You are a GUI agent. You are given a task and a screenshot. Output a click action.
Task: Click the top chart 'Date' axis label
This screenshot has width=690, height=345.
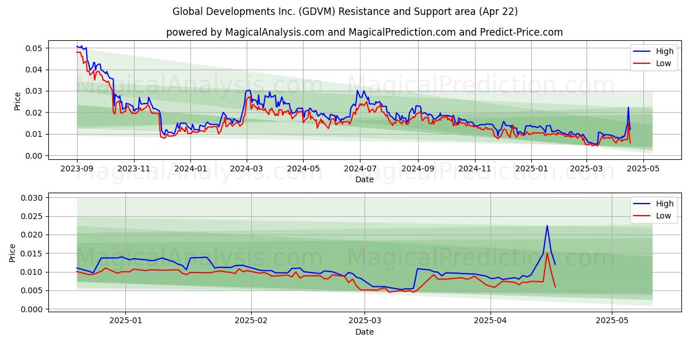365,179
